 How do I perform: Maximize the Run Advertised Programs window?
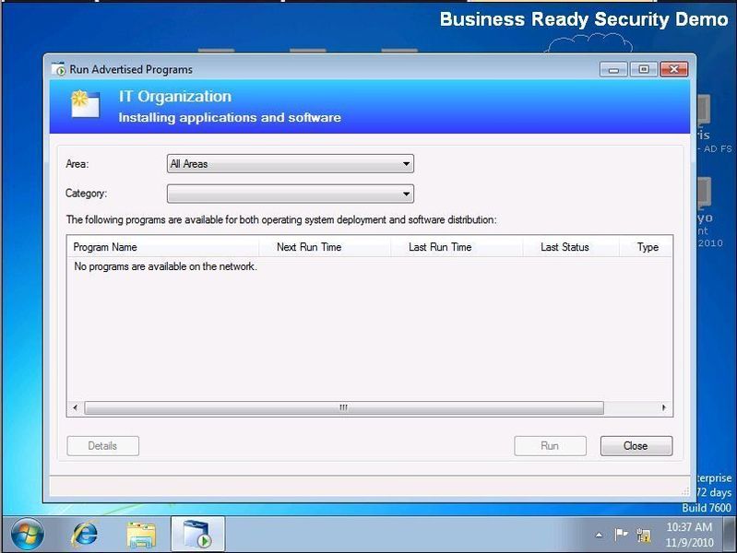pos(644,69)
